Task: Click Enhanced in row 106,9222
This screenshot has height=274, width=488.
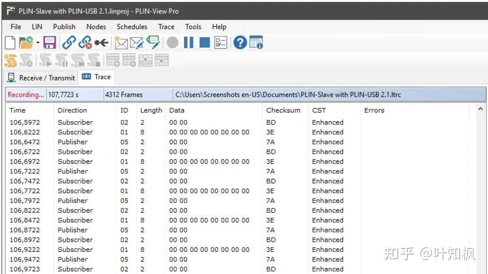Action: [x=328, y=249]
